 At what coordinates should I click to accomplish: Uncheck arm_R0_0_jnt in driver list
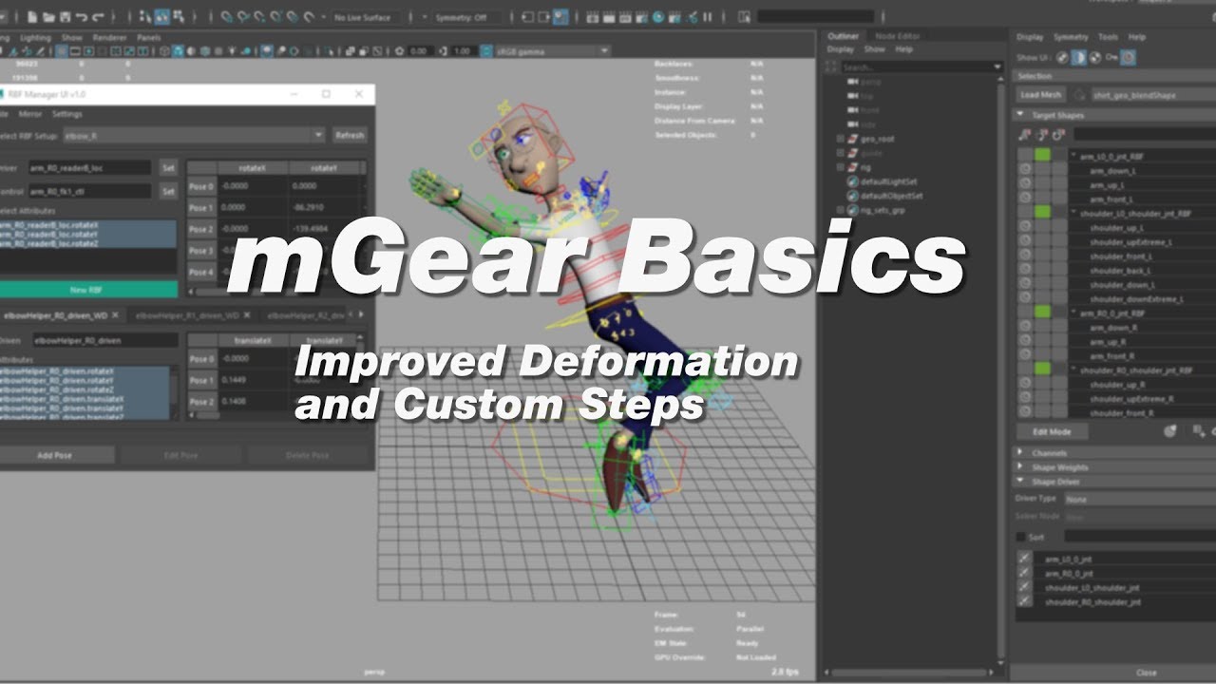tap(1024, 573)
